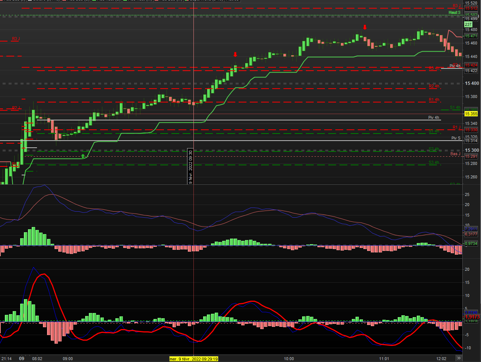Click the Bas J line label
481x362 pixels.
(455, 154)
